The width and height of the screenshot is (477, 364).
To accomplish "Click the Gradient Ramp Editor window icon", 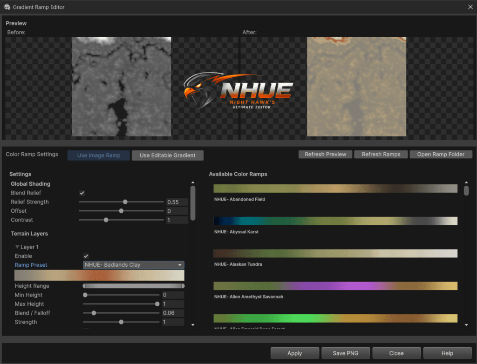I will pos(7,7).
